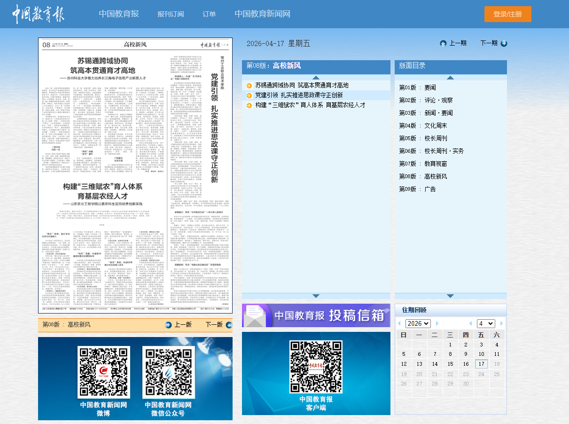Click 版面目录 panel header
Viewport: 569px width, 424px height.
451,66
